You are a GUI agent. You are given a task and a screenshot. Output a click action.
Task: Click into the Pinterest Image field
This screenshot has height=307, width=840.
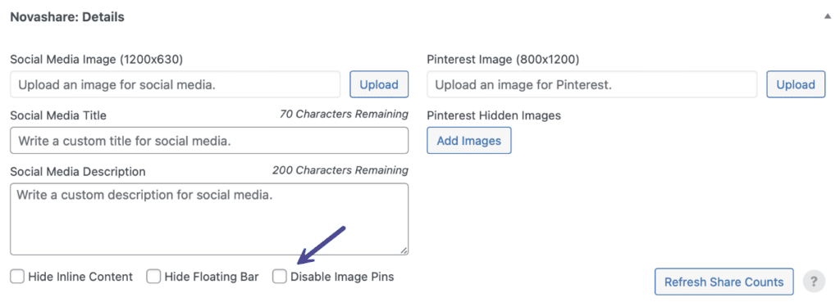(x=592, y=84)
